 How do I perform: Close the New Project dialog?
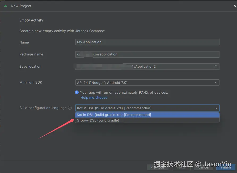[x=235, y=6]
